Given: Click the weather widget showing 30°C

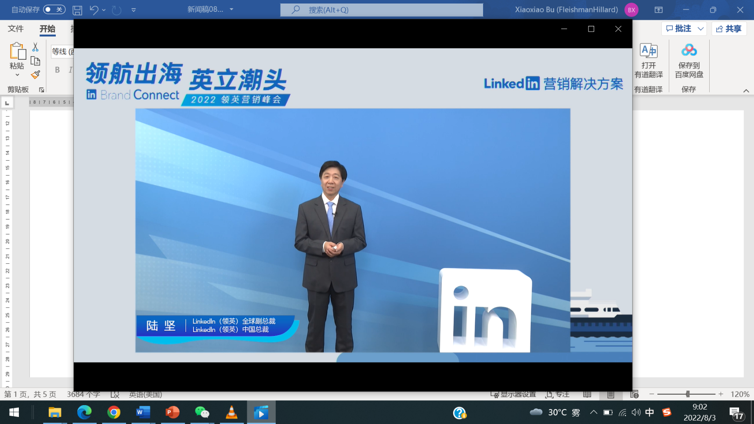Looking at the screenshot, I should pos(555,413).
